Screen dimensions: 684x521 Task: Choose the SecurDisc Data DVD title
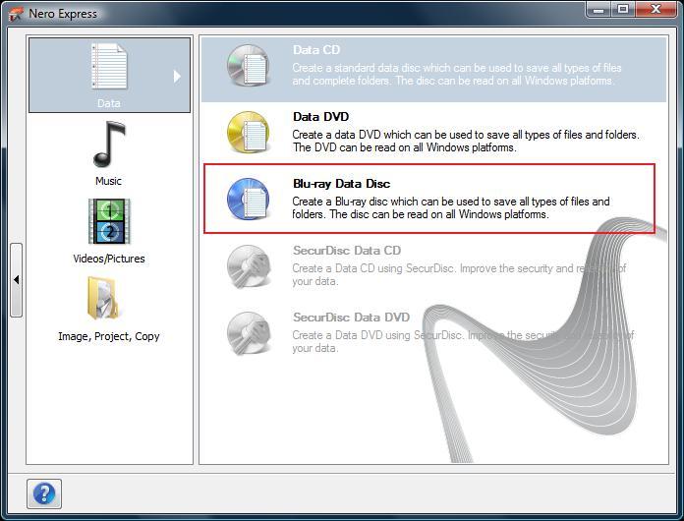(x=351, y=317)
